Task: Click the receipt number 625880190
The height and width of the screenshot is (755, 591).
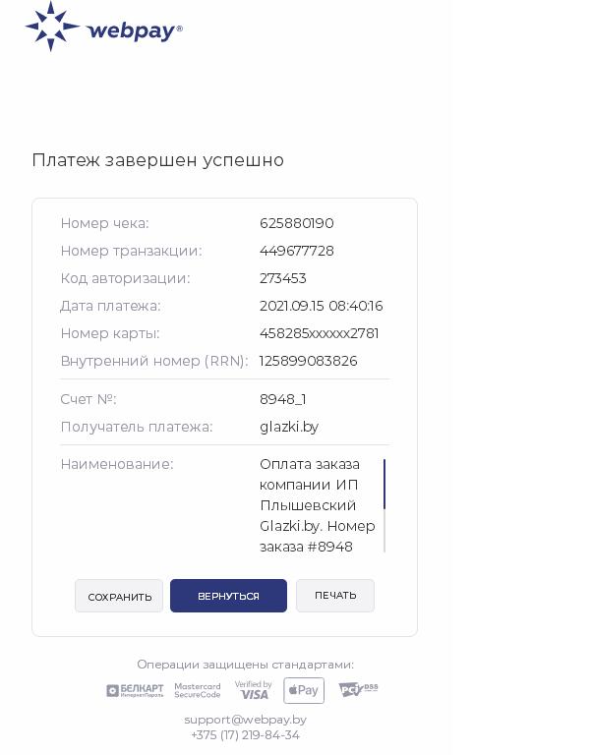Action: 296,223
